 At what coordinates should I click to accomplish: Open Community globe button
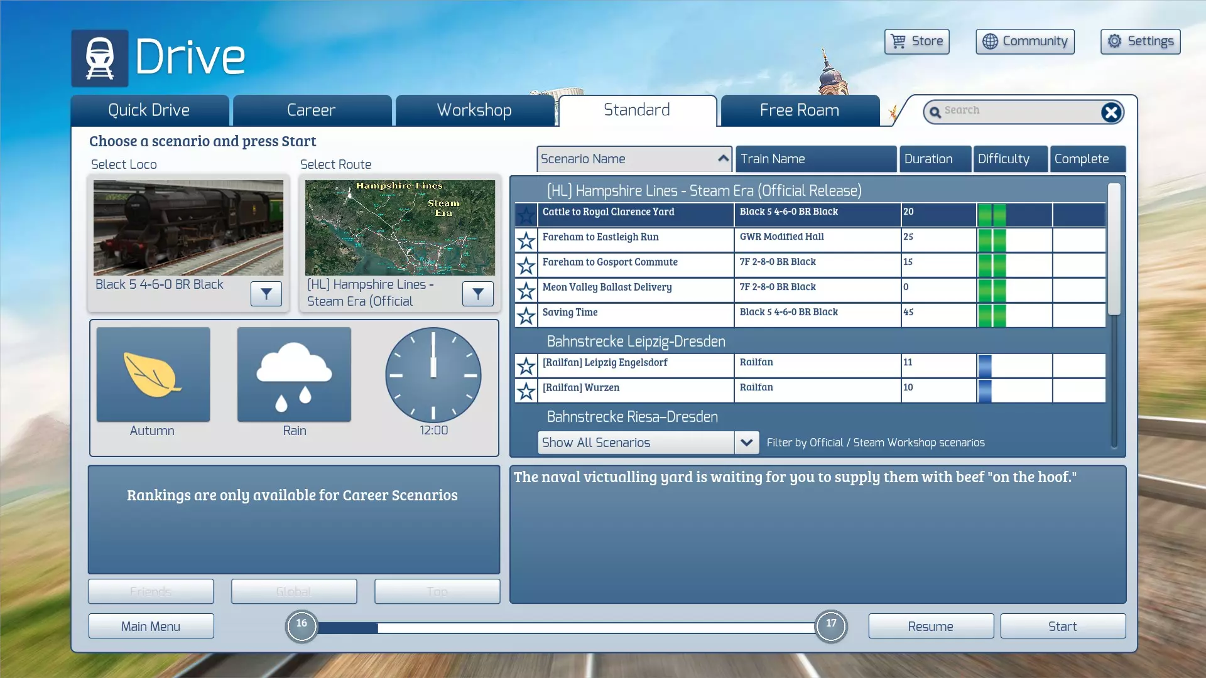click(x=1024, y=41)
